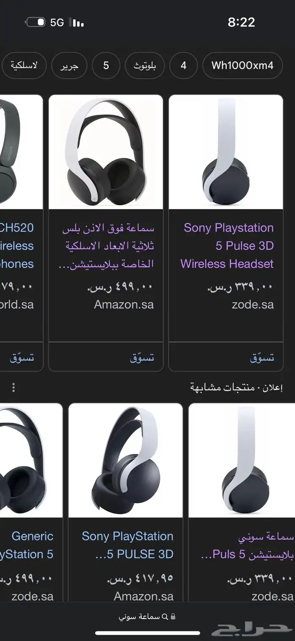Open the سماعة سوني بلايستيشن zode.sa listing
This screenshot has height=641, width=295.
pyautogui.click(x=247, y=545)
